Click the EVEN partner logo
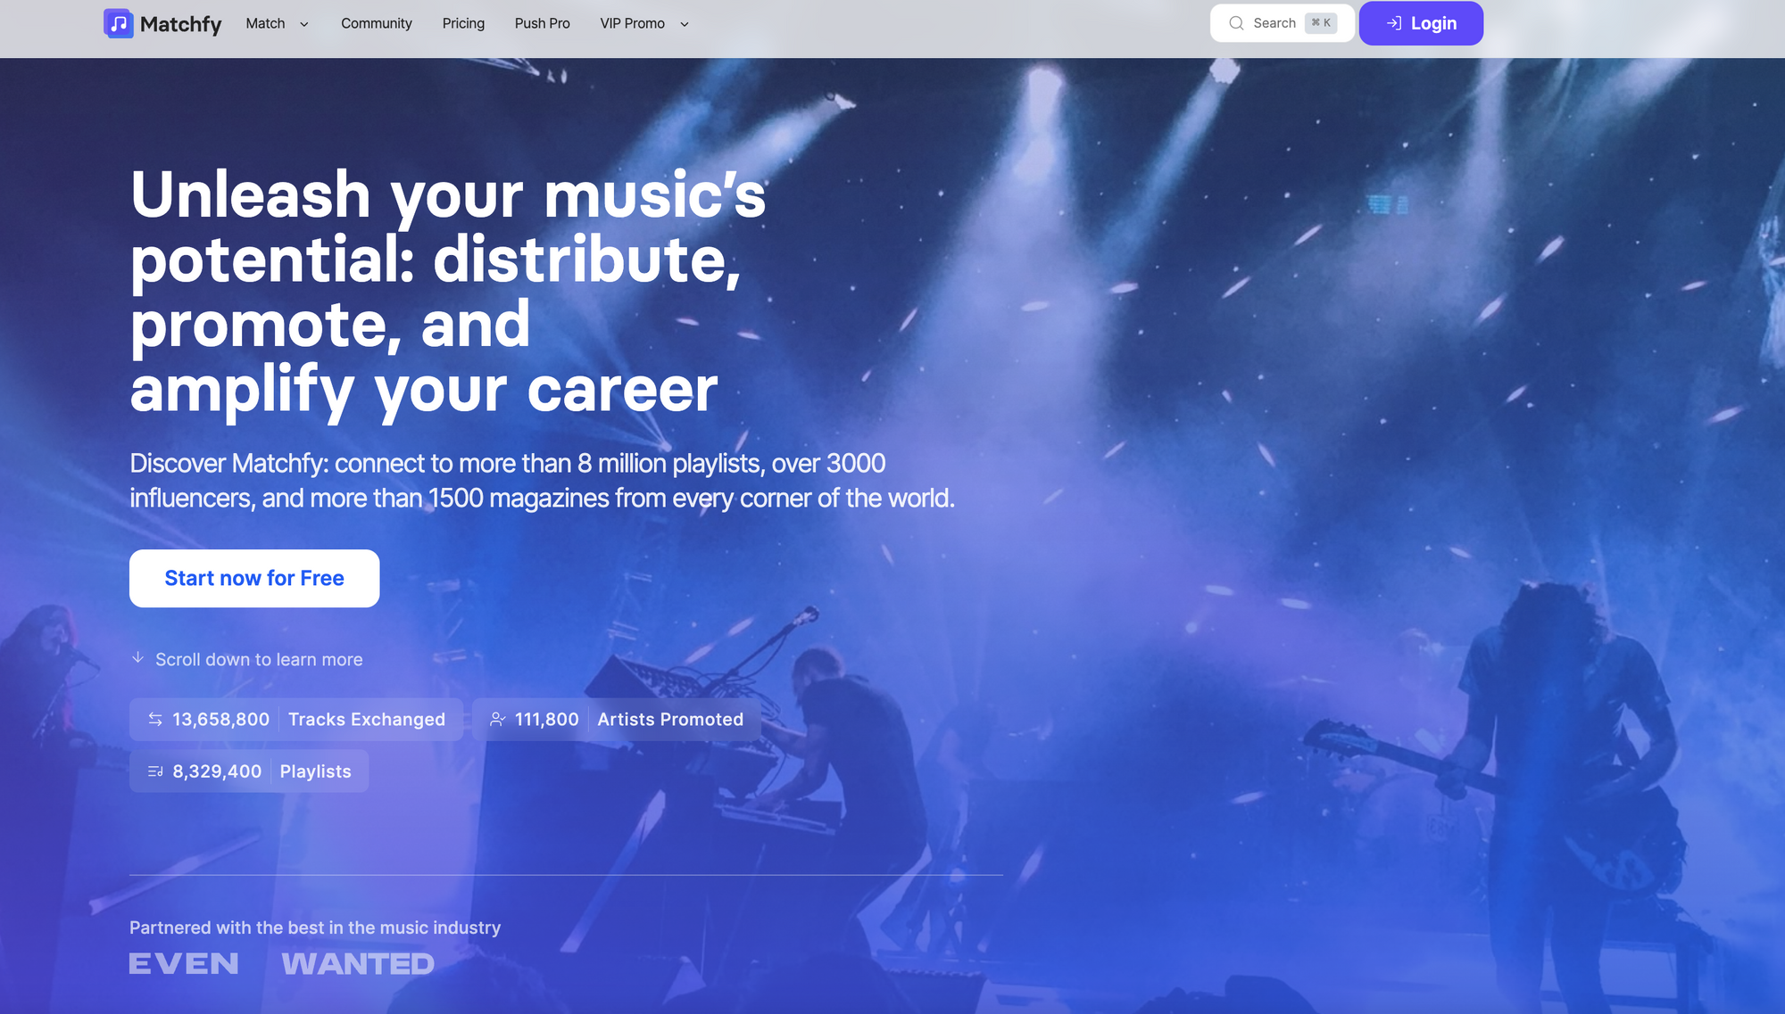Screen dimensions: 1785x1014 point(184,964)
